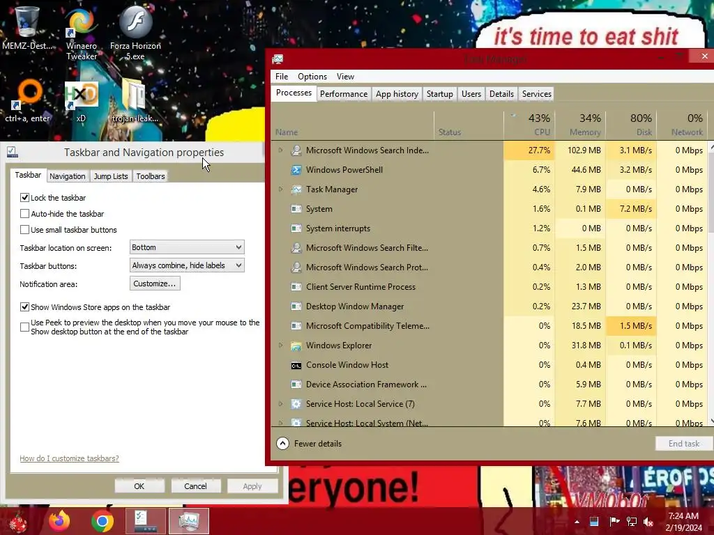Click the Service Host: Local Service gear icon
Viewport: 714px width, 535px height.
(296, 404)
